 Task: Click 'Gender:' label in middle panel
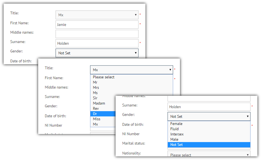pyautogui.click(x=51, y=106)
